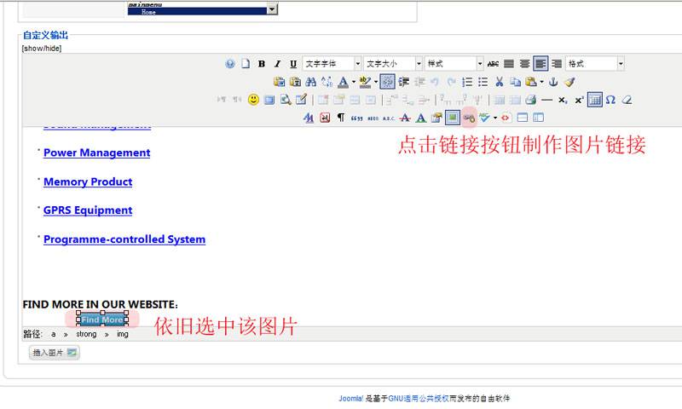Open the 样式 style dropdown

[x=454, y=64]
